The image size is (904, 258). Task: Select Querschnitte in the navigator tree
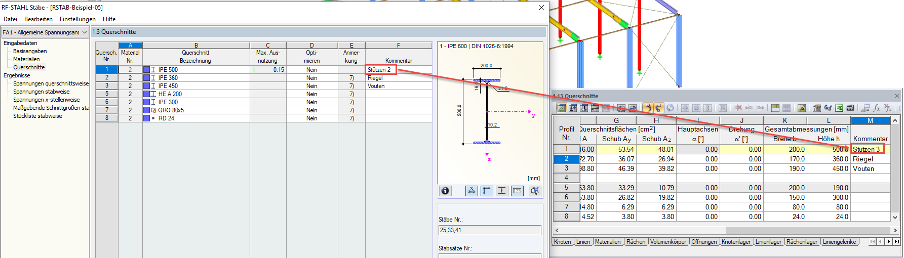click(29, 67)
